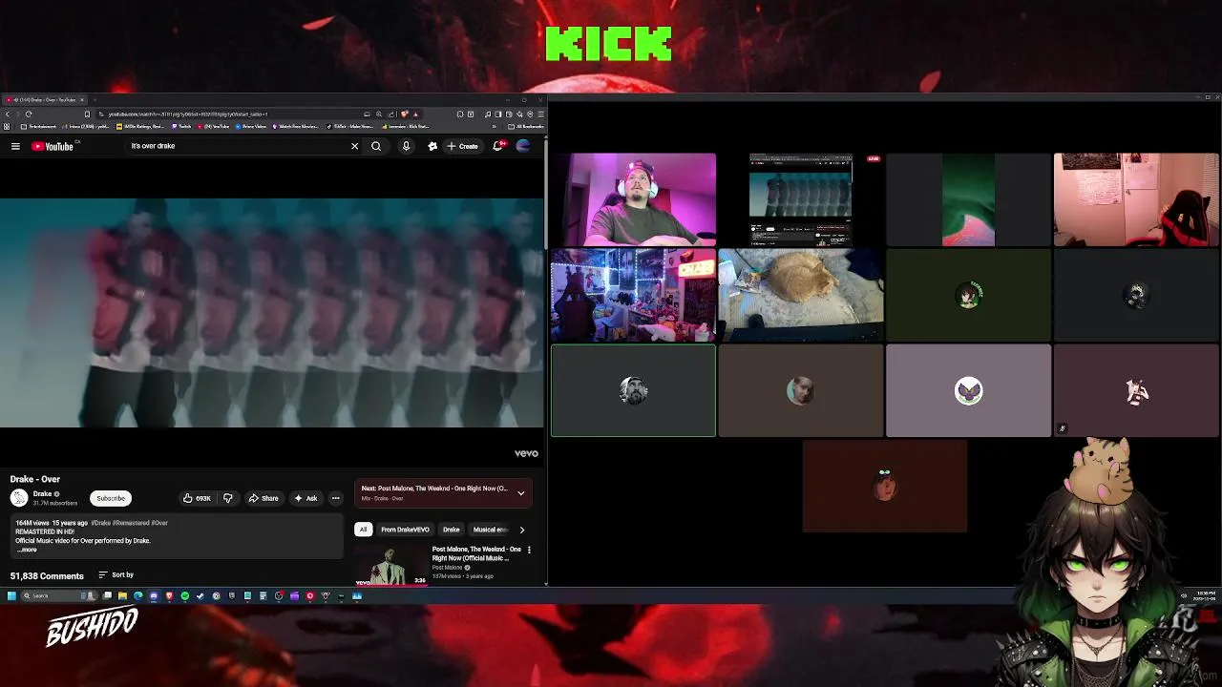Open File Explorer from the taskbar

[122, 596]
